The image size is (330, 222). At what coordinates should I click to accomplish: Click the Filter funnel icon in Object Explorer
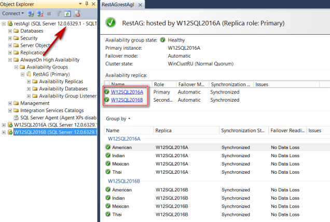point(59,13)
